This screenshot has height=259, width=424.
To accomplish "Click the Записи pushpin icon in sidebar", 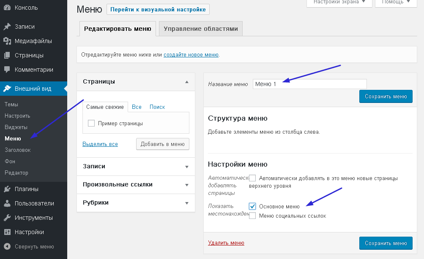I will (7, 27).
